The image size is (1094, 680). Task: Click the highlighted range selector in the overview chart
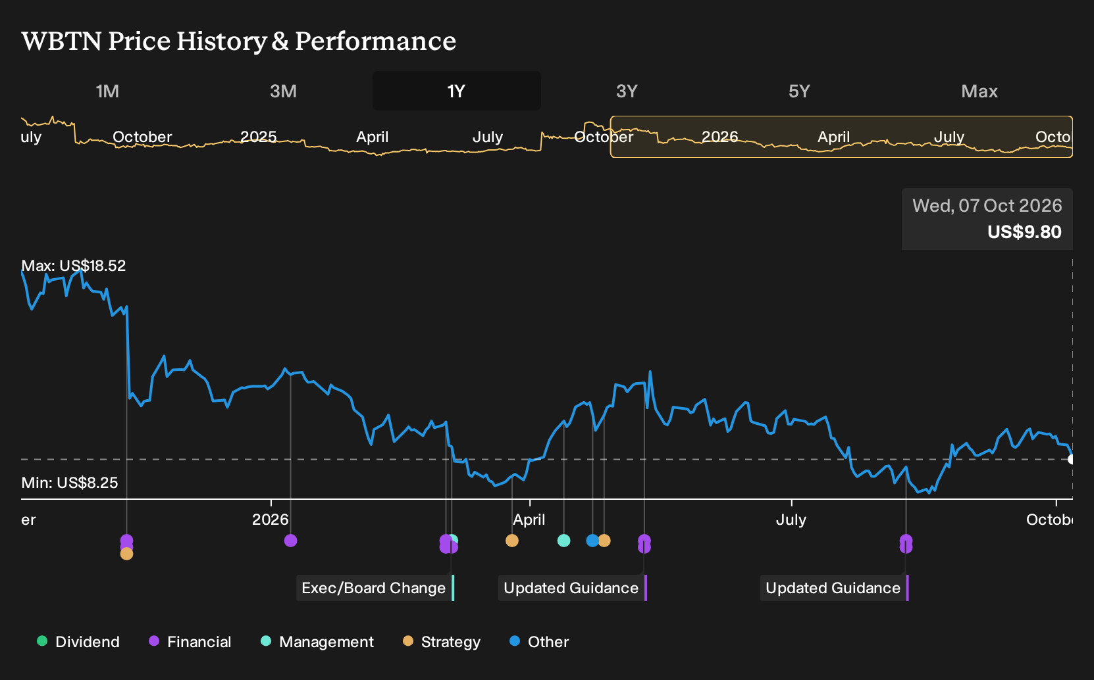tap(841, 137)
